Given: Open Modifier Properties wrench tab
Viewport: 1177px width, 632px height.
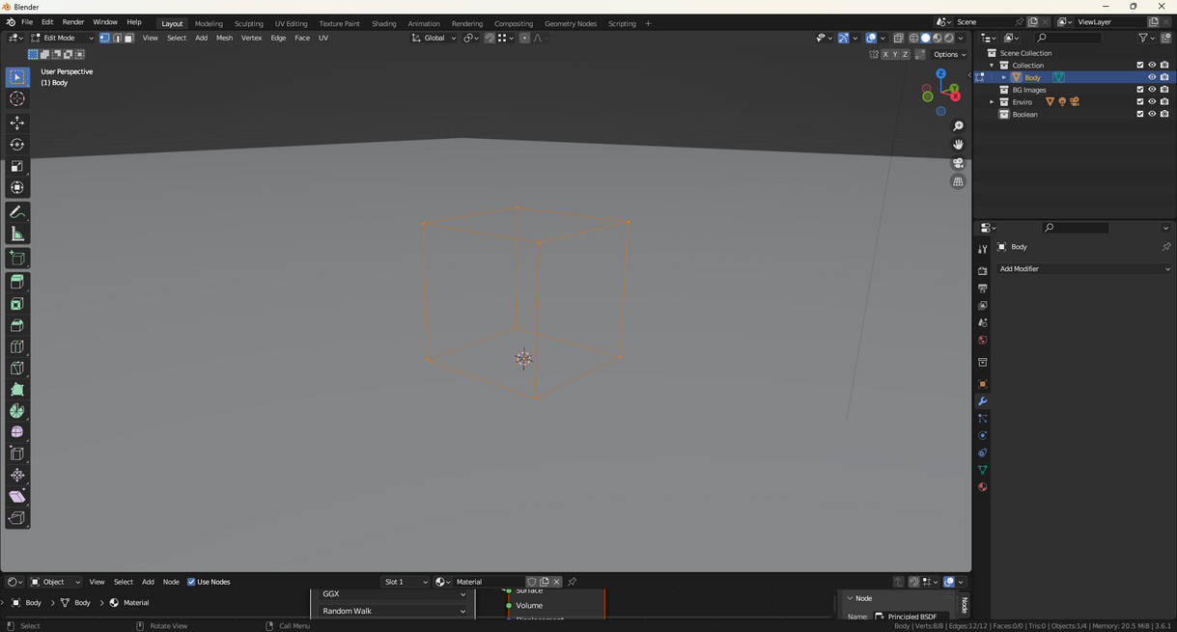Looking at the screenshot, I should [x=982, y=401].
